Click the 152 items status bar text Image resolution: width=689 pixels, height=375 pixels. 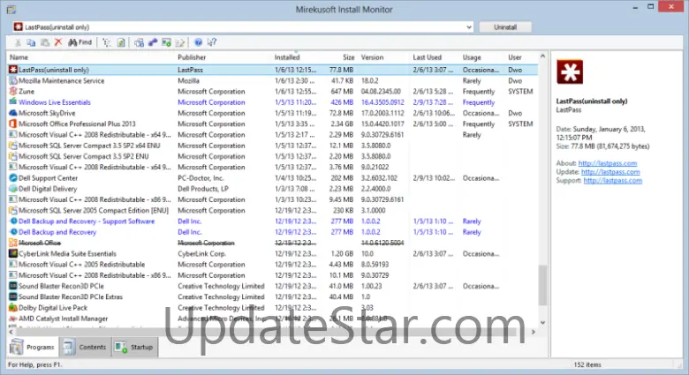(587, 365)
